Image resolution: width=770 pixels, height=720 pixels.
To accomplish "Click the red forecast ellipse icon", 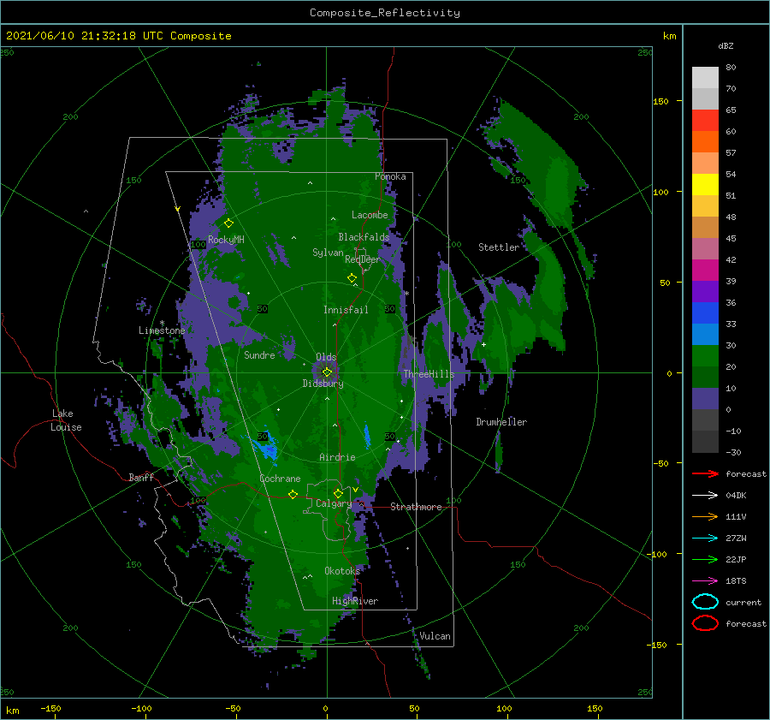I will click(705, 623).
